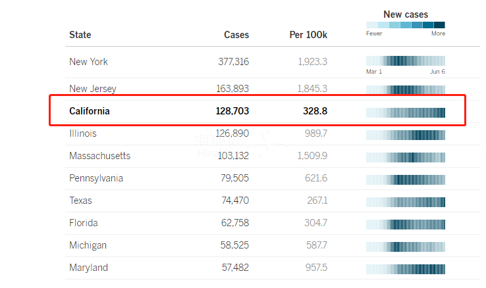Open the Massachusetts state entry
Image resolution: width=486 pixels, height=288 pixels.
point(99,156)
